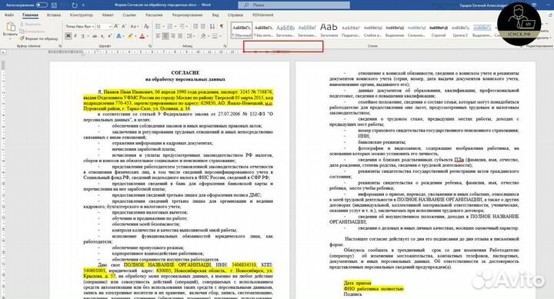
Task: Toggle subscript formatting
Action: coord(102,36)
